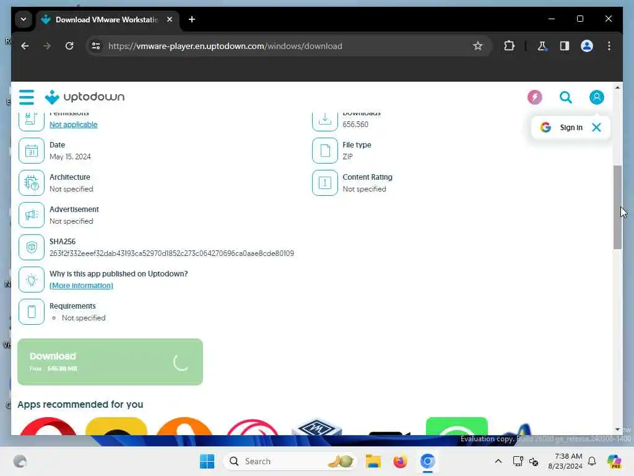634x476 pixels.
Task: Go back to previous page in Chrome
Action: [25, 46]
